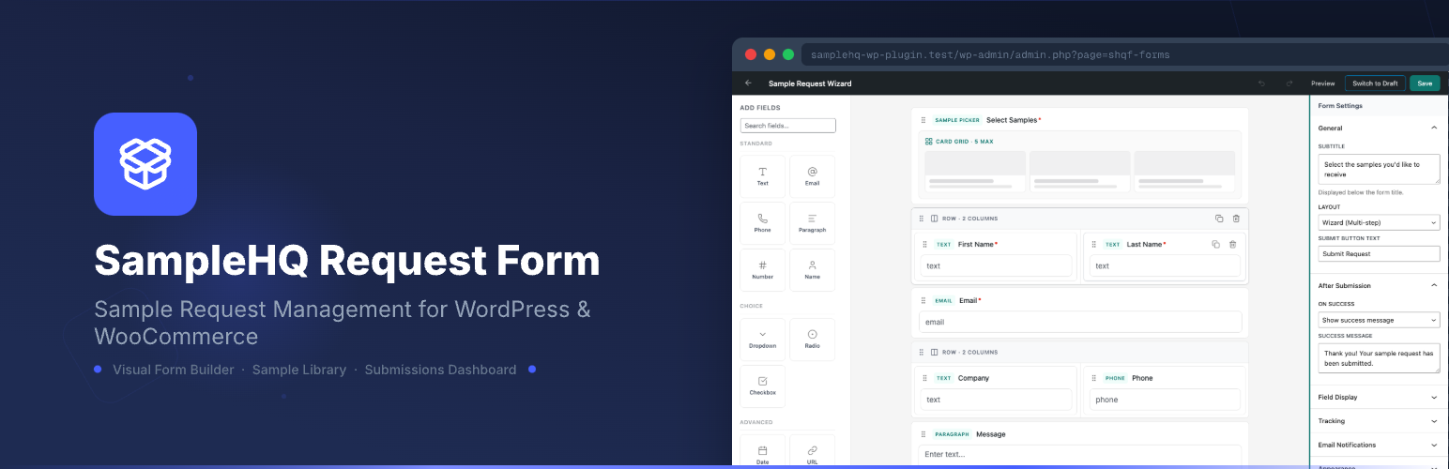Add a Name field from the palette
The height and width of the screenshot is (469, 1449).
click(812, 270)
